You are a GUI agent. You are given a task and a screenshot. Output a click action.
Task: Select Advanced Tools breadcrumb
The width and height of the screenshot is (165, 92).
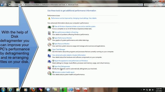coord(73,5)
